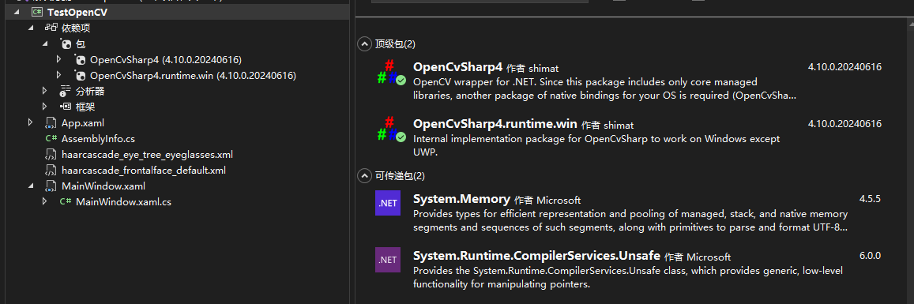Click OpenCvSharp4 package description text
Image resolution: width=914 pixels, height=304 pixels.
pos(604,88)
